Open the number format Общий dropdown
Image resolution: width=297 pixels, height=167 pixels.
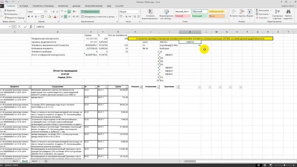click(x=139, y=12)
